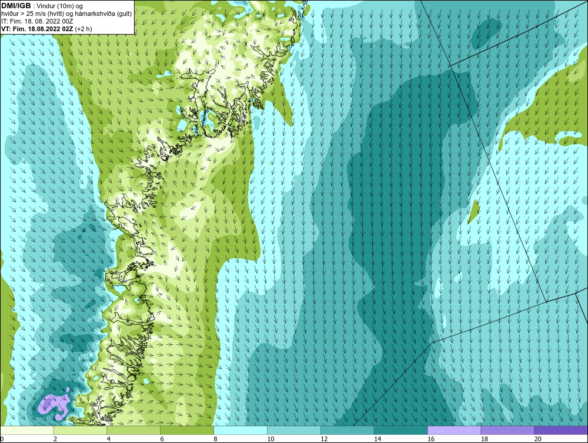This screenshot has width=588, height=443.
Task: Select the 6–8 m/s dark green swatch
Action: tap(187, 430)
